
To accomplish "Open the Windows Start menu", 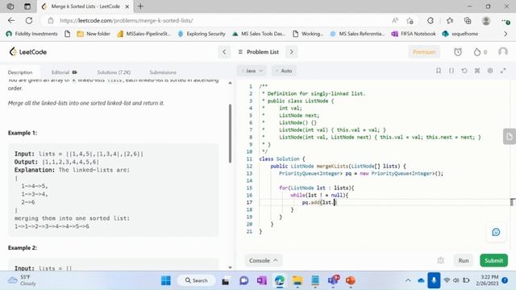I will tap(166, 280).
